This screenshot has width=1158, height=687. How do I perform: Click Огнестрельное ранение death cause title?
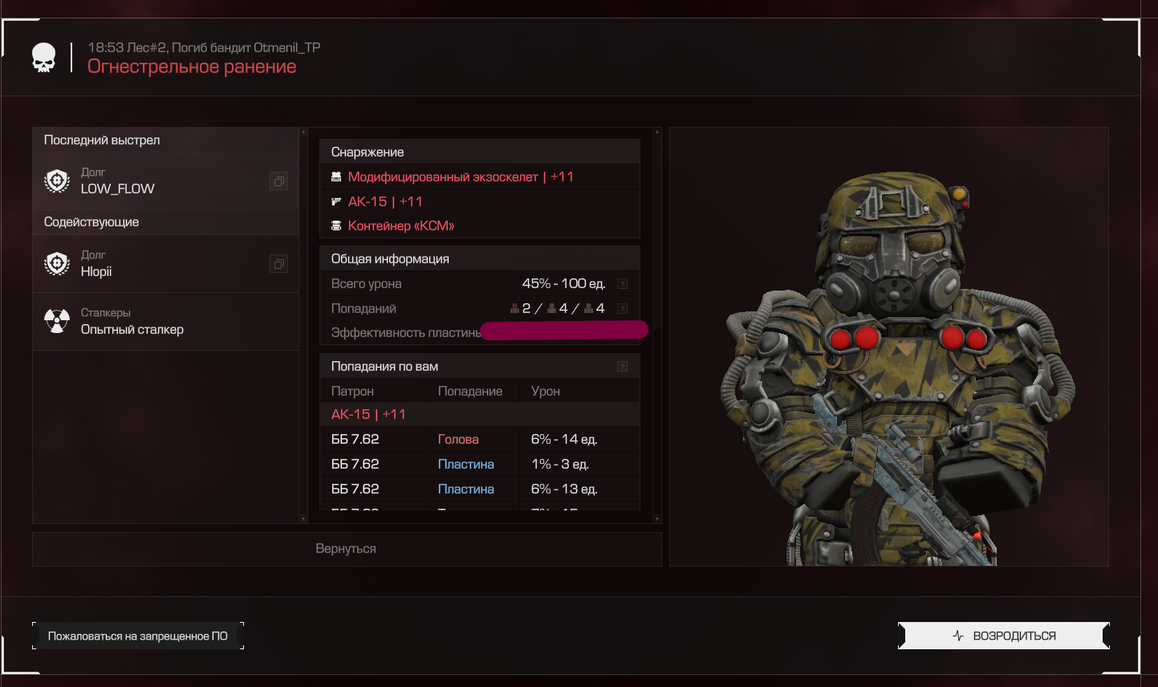(x=192, y=67)
